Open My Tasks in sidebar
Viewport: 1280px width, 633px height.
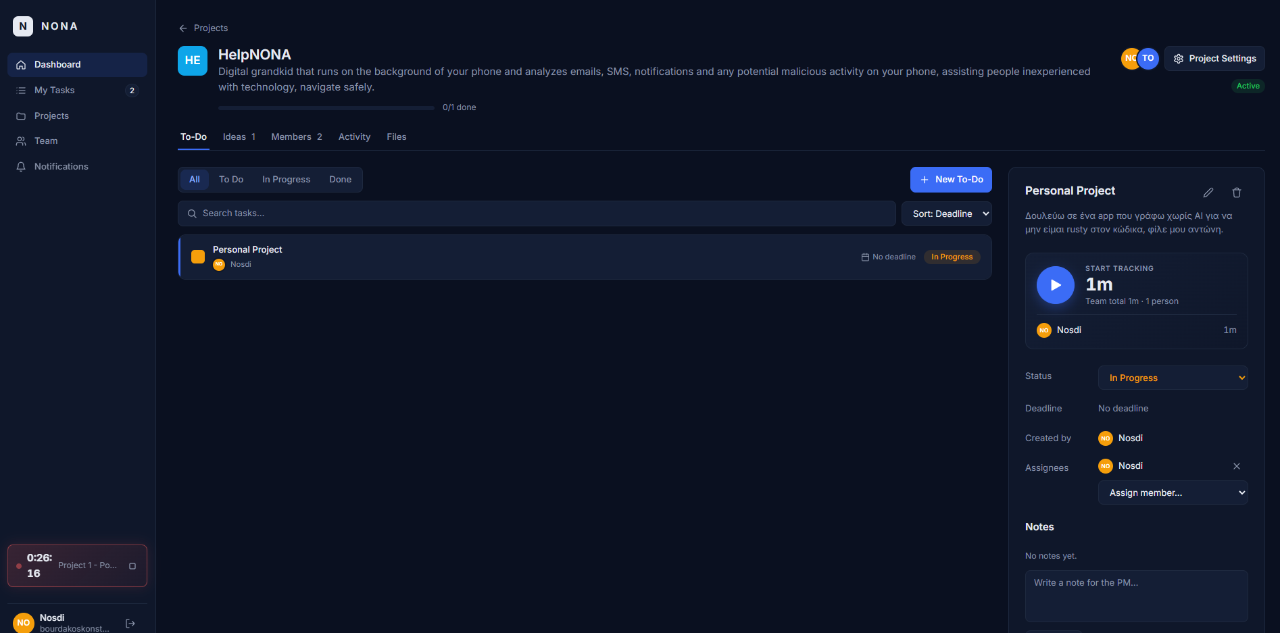[x=77, y=91]
